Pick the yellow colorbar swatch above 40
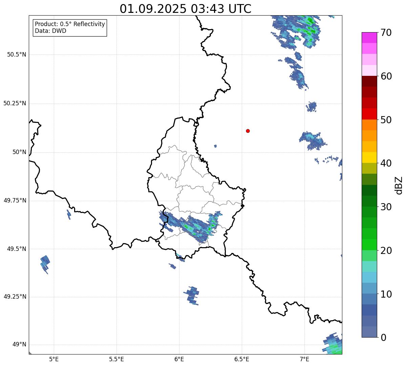This screenshot has height=366, width=407. point(369,157)
